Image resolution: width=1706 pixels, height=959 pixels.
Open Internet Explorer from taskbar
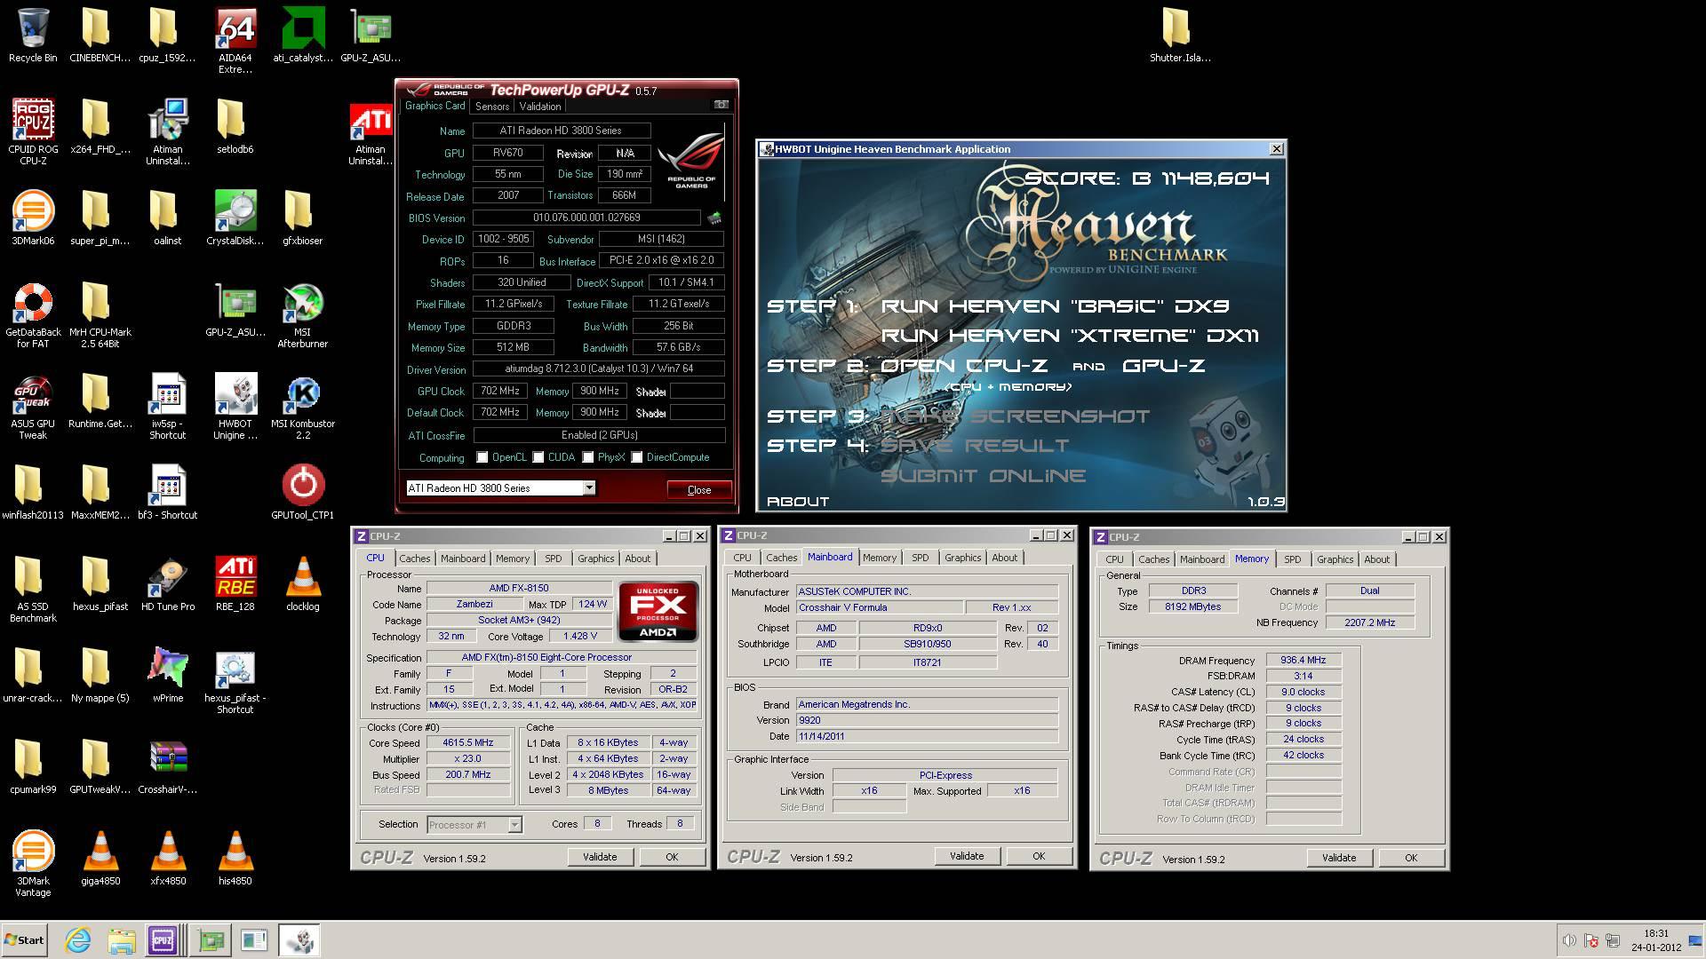pos(78,940)
